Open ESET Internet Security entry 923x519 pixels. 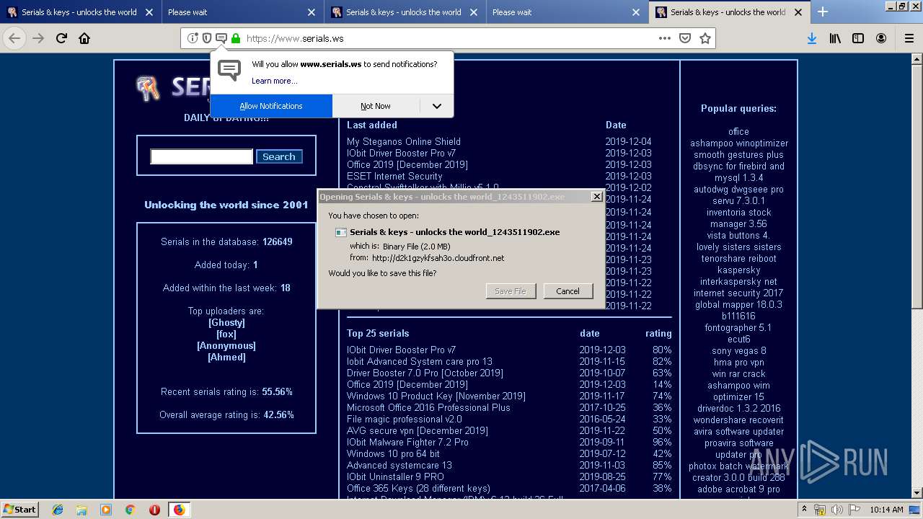pyautogui.click(x=394, y=176)
